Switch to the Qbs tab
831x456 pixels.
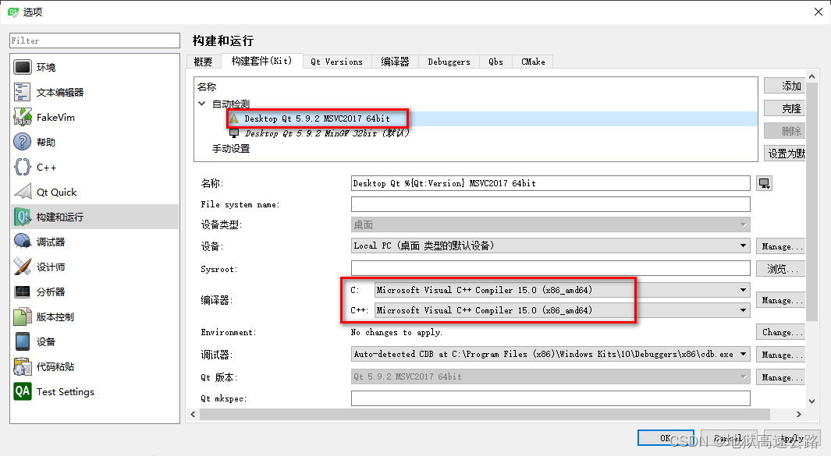pyautogui.click(x=495, y=62)
